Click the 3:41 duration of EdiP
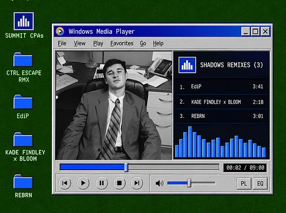Screen dimensions: 286x213 [258, 86]
